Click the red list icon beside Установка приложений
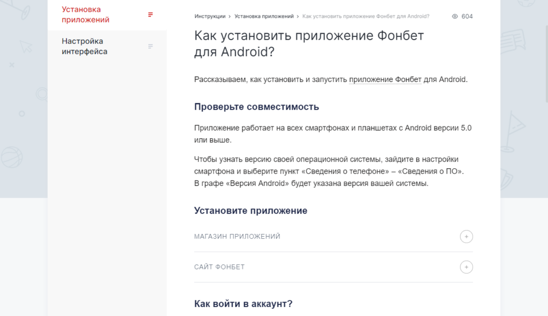Image resolution: width=548 pixels, height=316 pixels. tap(150, 14)
